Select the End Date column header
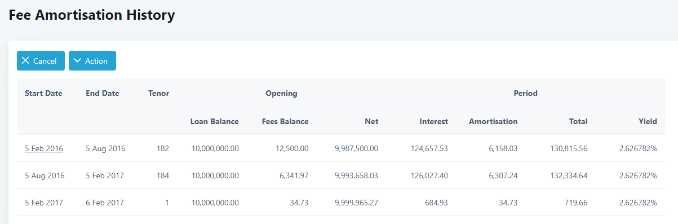The width and height of the screenshot is (678, 224). pyautogui.click(x=103, y=94)
